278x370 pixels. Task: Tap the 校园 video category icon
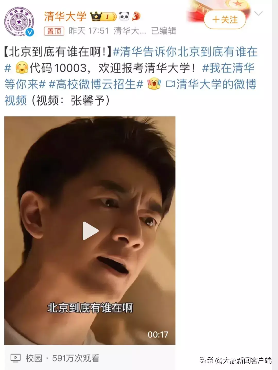coord(15,358)
